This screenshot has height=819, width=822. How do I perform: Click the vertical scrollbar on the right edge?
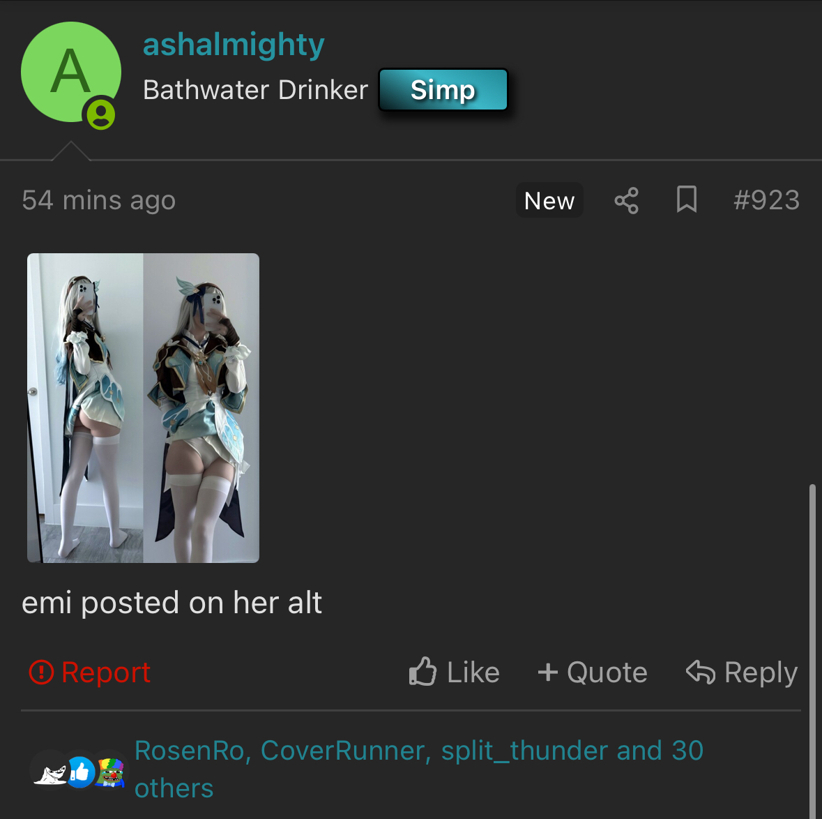[x=812, y=651]
